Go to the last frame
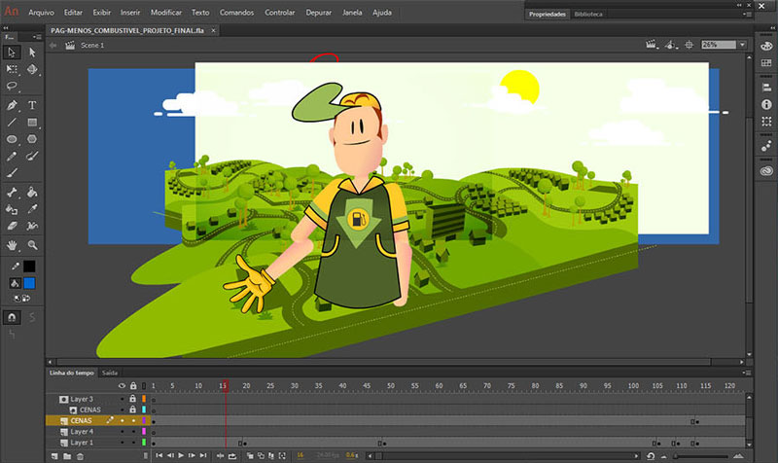This screenshot has height=463, width=778. tap(203, 455)
